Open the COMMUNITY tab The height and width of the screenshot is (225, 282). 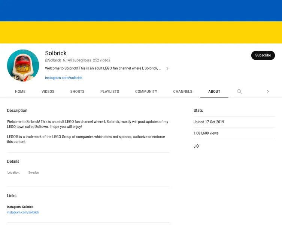click(x=146, y=91)
